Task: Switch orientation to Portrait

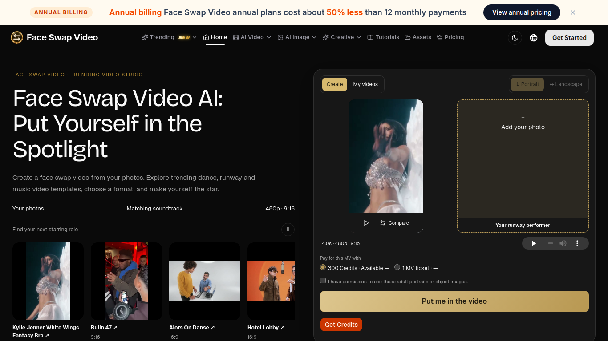Action: pyautogui.click(x=527, y=84)
